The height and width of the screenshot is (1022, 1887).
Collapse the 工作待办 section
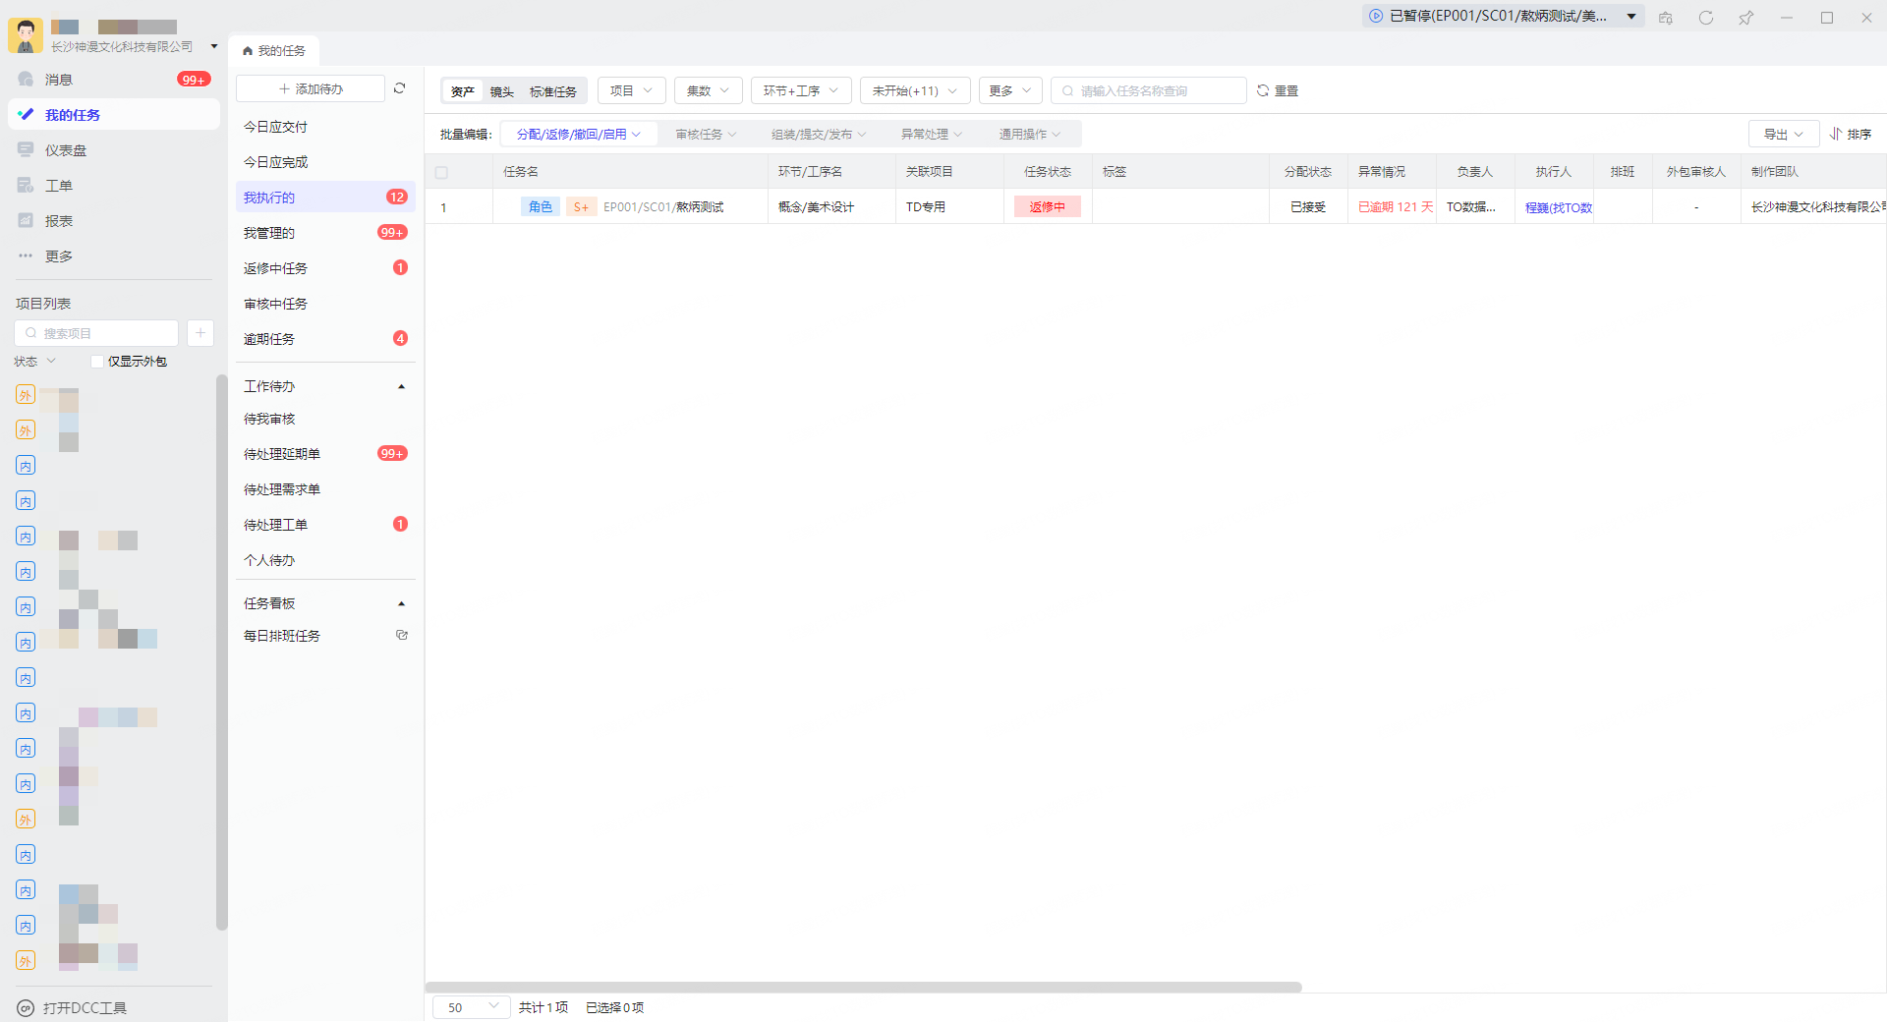(x=401, y=386)
